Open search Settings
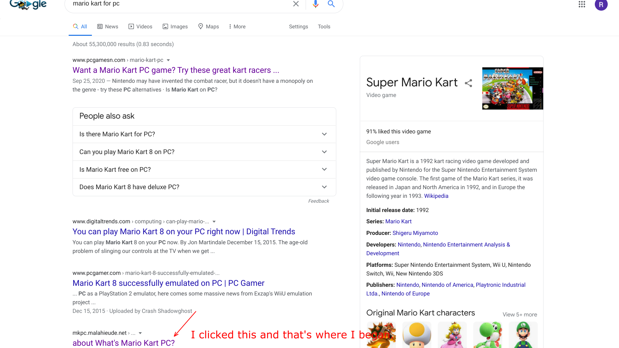619x348 pixels. 298,26
